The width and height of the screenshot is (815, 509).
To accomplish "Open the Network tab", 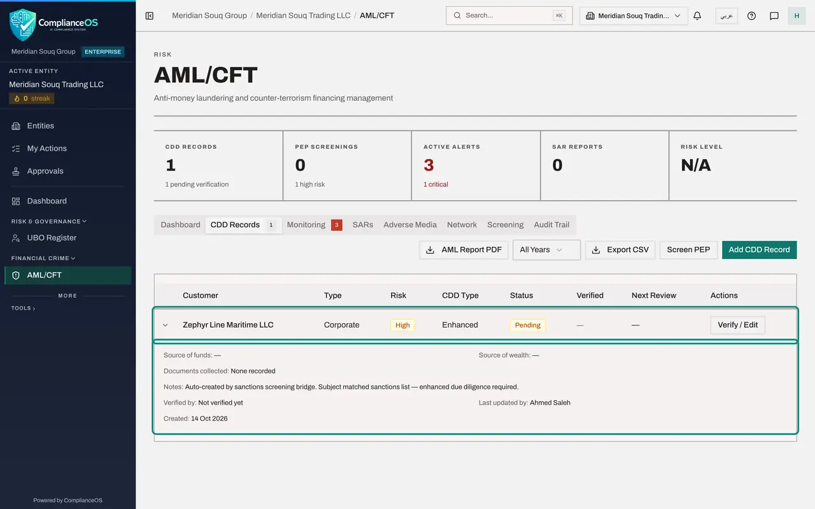I will pos(462,225).
